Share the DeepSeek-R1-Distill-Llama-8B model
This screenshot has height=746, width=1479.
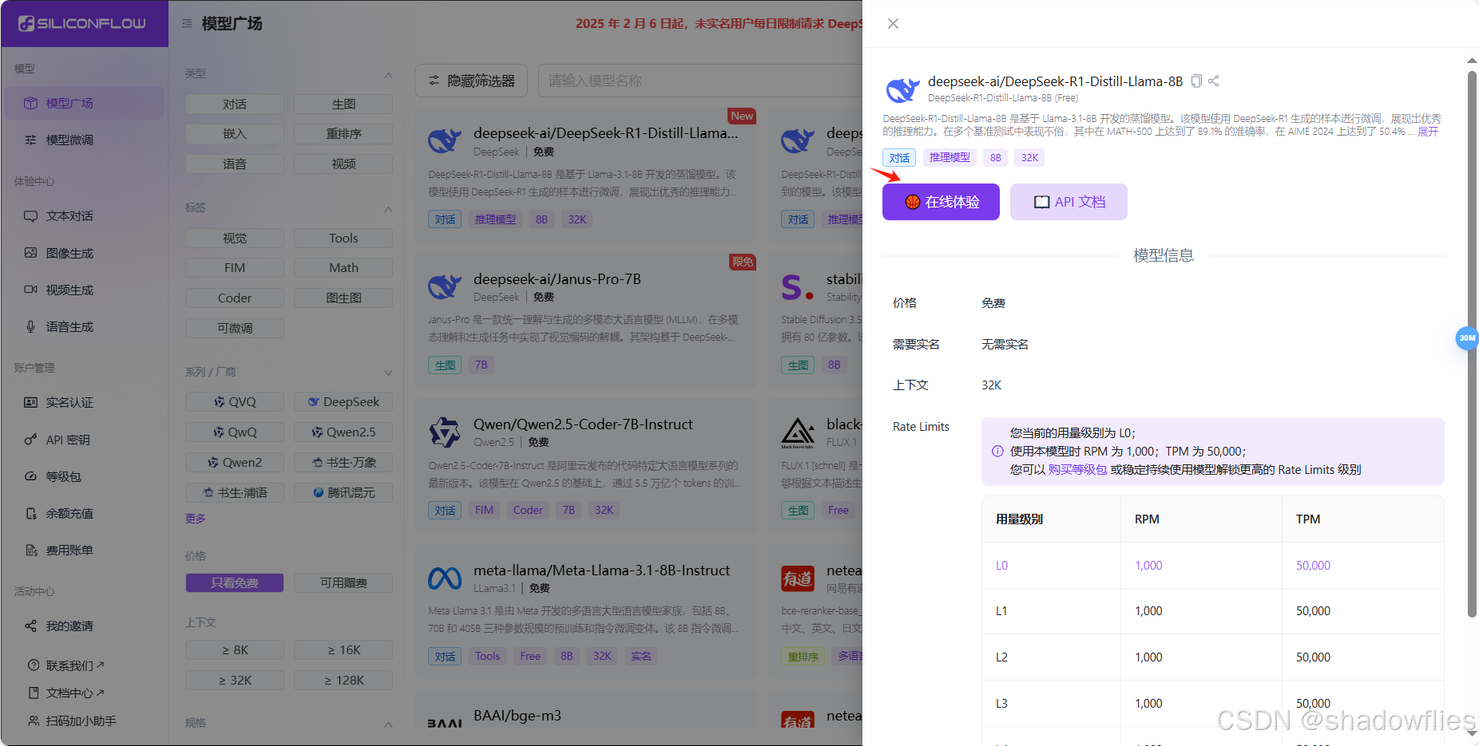pos(1214,81)
